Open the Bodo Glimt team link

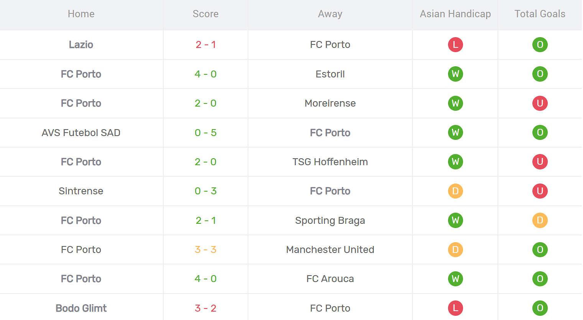click(x=81, y=308)
